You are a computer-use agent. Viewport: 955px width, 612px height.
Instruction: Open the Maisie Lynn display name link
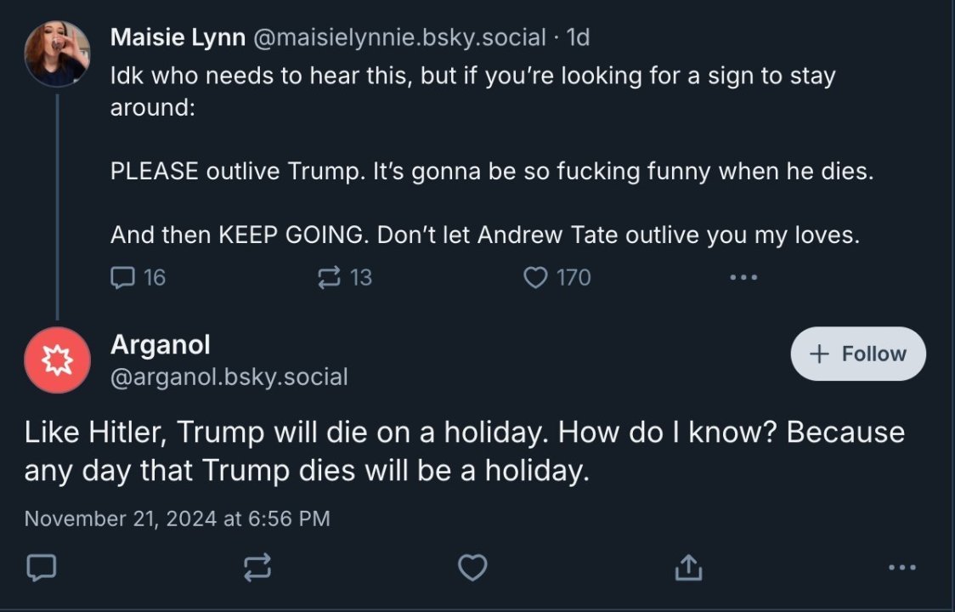[x=178, y=37]
